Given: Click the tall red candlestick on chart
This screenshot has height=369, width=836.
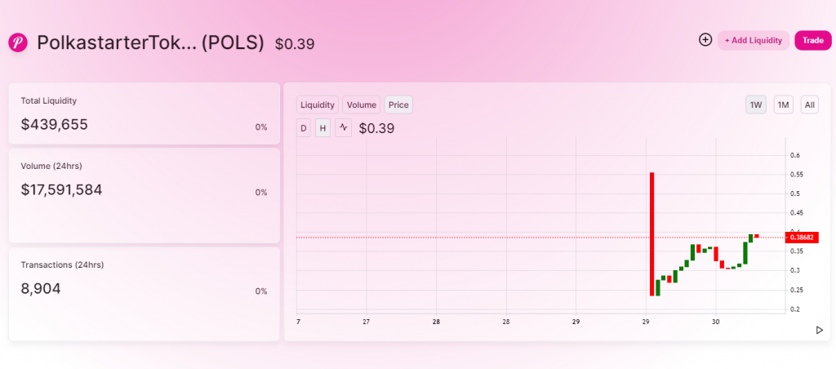Looking at the screenshot, I should pos(651,233).
